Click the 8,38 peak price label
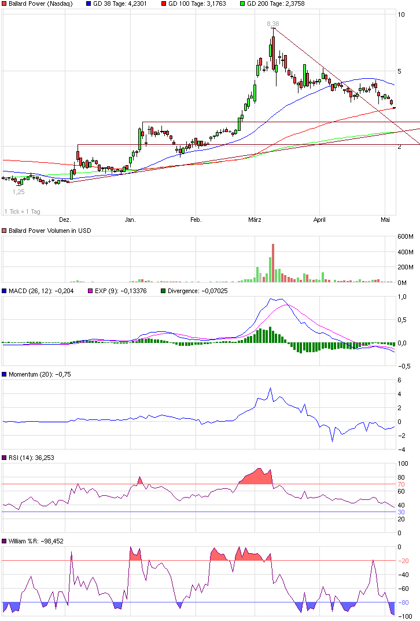 coord(273,24)
